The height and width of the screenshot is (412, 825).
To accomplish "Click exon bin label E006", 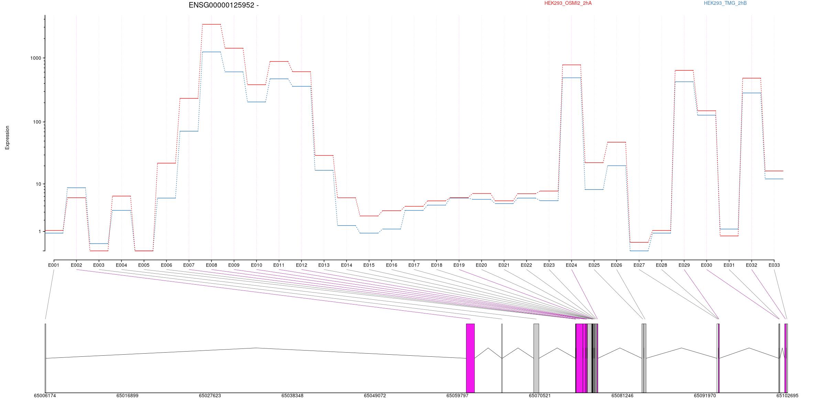I will click(166, 265).
